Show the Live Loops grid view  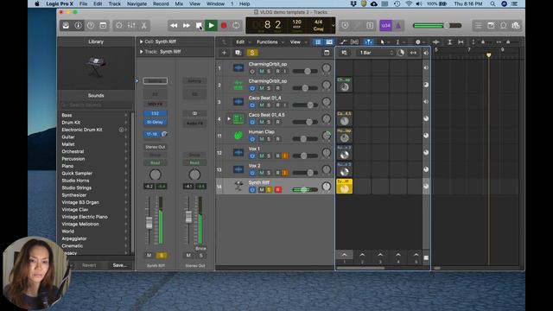[318, 42]
